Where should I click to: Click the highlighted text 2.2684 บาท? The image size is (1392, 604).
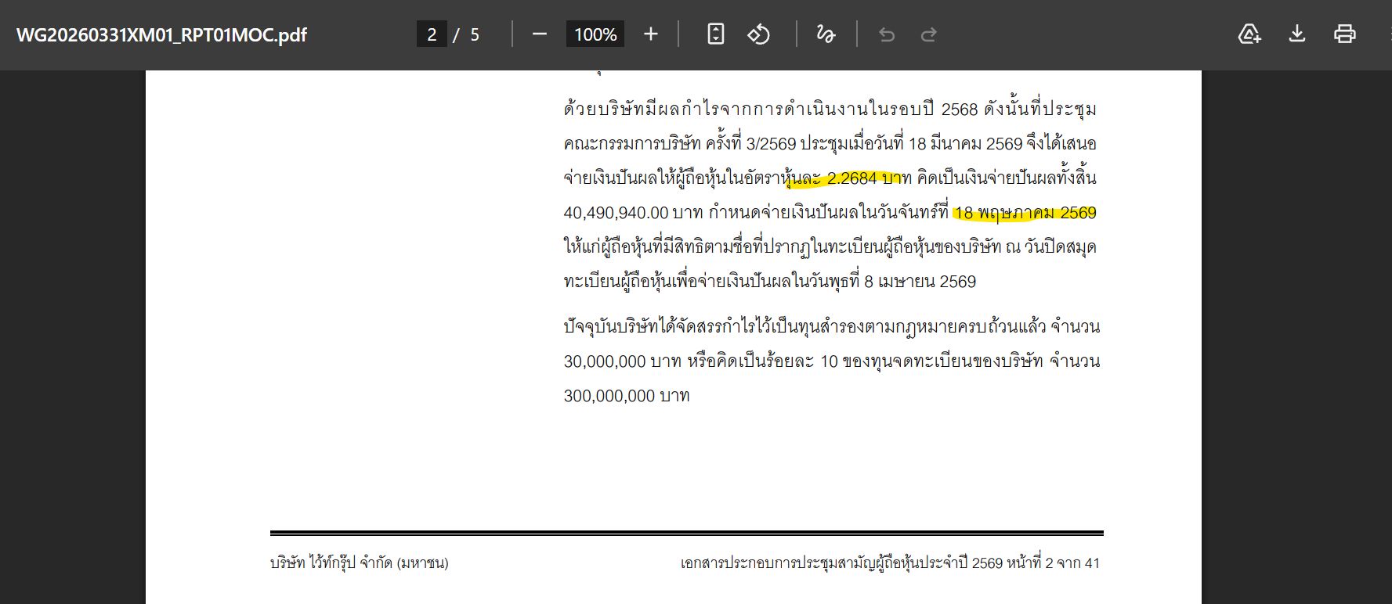pos(870,178)
